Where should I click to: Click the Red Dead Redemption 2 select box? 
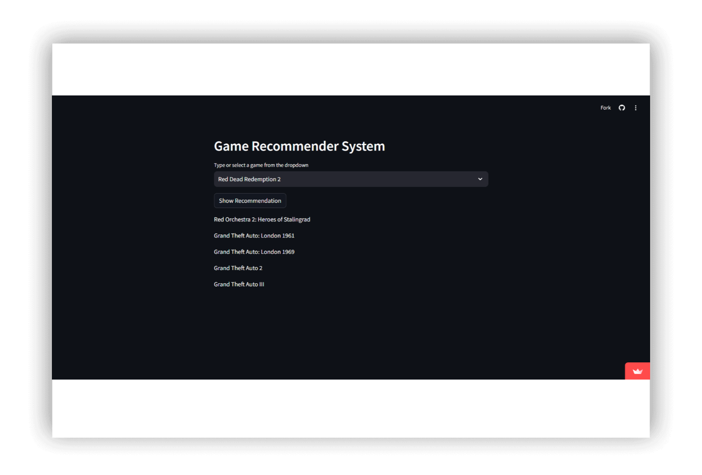351,179
